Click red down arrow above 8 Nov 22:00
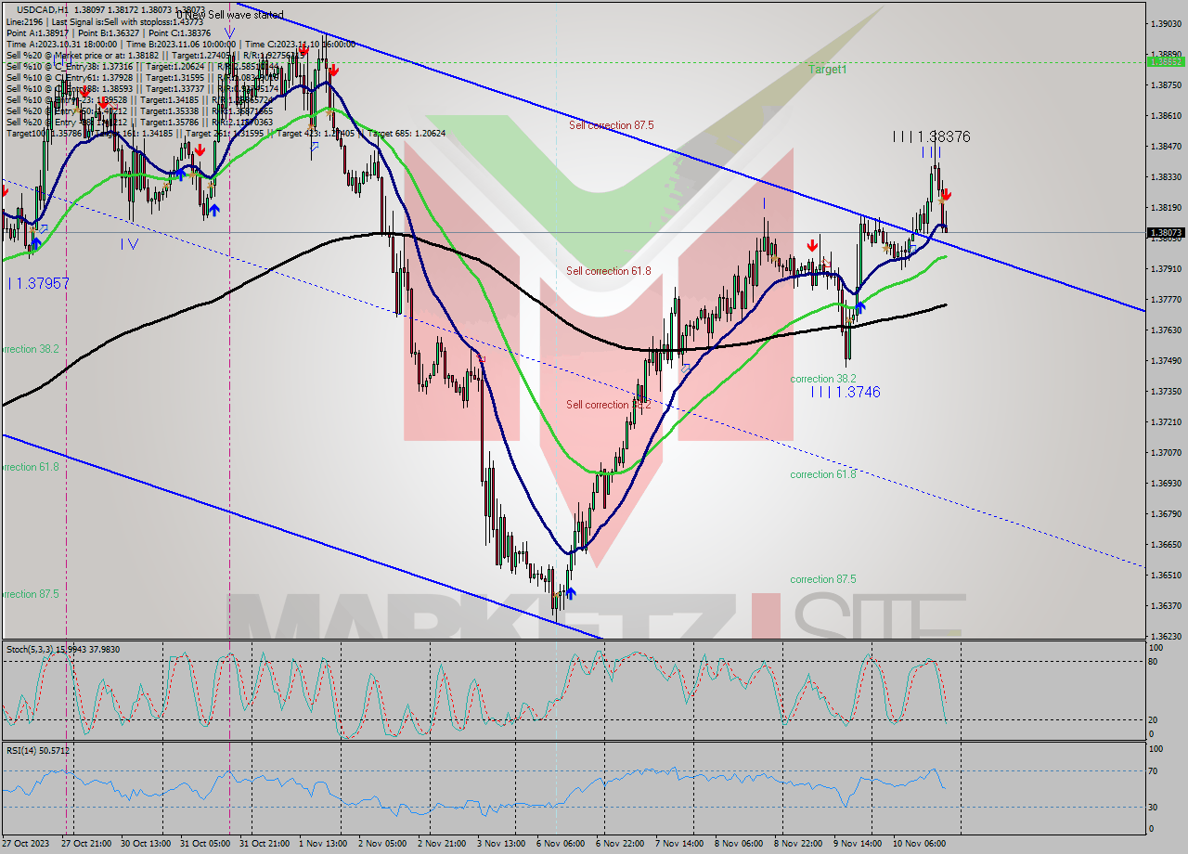1188x854 pixels. pos(812,245)
